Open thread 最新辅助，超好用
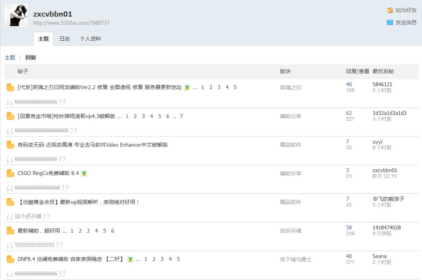Screen dimensions: 422x280 39,231
